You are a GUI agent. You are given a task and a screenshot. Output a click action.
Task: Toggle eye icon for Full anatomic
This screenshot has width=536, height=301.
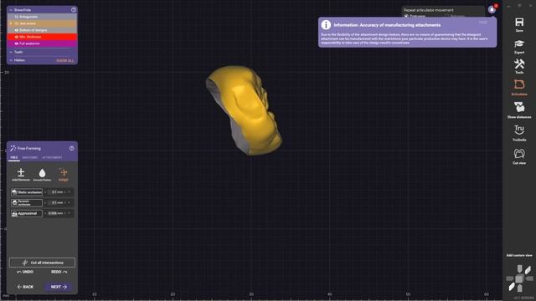click(17, 43)
